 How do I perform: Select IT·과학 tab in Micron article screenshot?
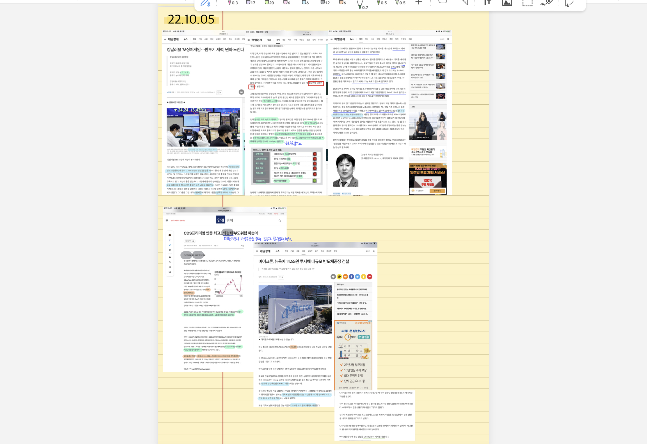(x=329, y=251)
